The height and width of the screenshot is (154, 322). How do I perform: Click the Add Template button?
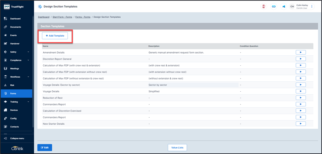[x=55, y=36]
